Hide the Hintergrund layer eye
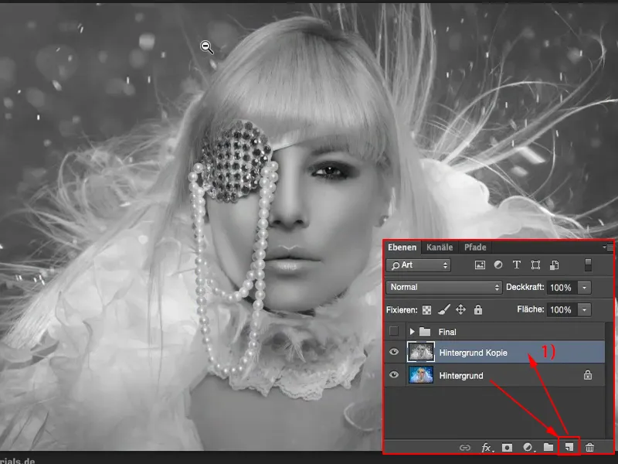618x464 pixels. pos(394,374)
